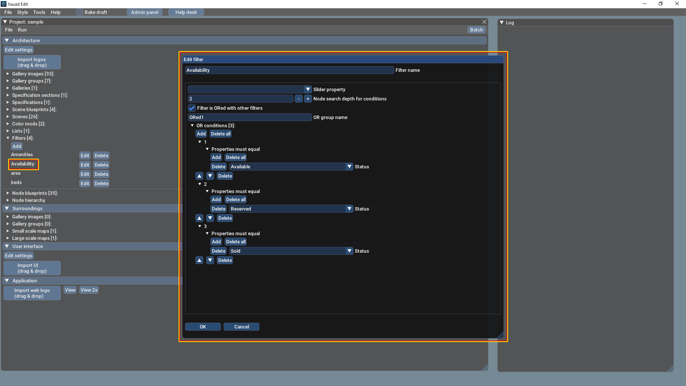Increase node search depth with plus
The image size is (686, 386).
coord(308,99)
